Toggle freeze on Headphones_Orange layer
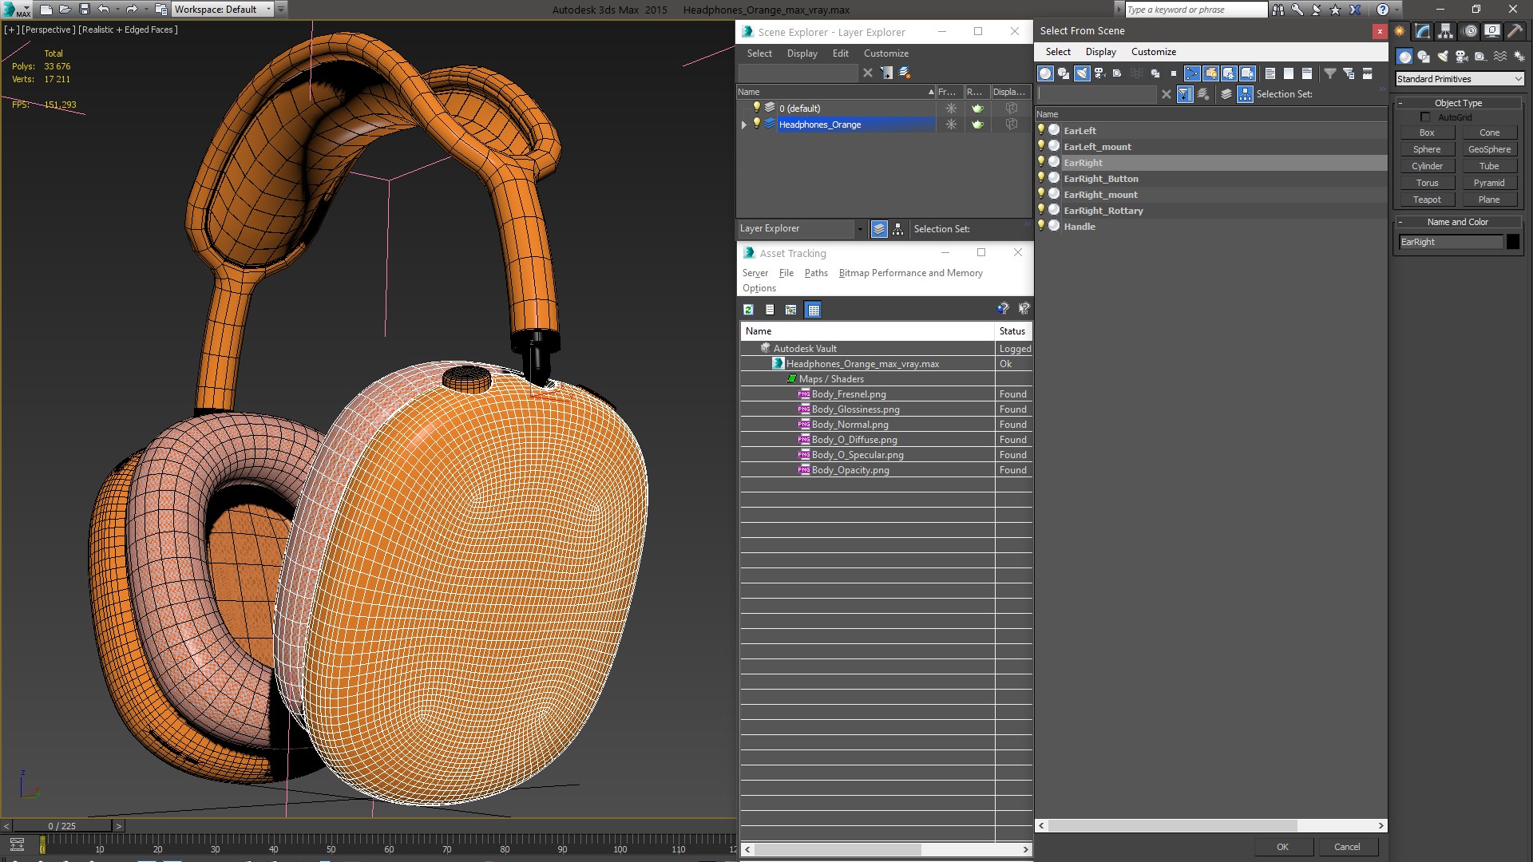This screenshot has width=1533, height=862. (950, 125)
